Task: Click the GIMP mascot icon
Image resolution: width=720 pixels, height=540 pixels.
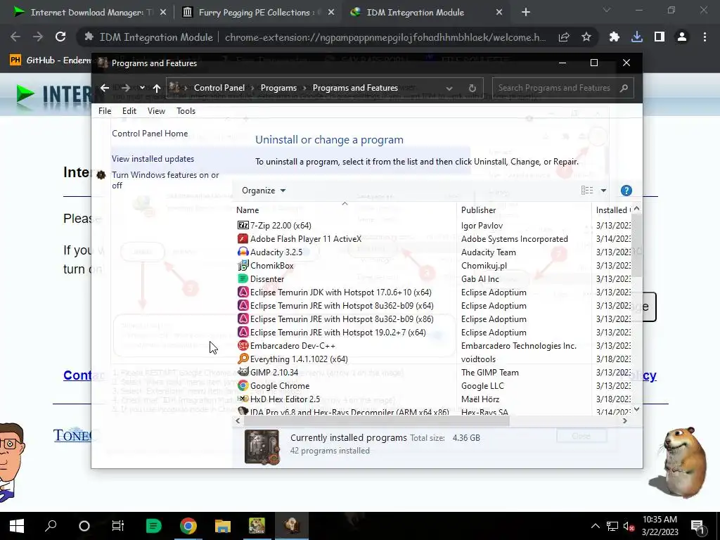Action: (x=243, y=372)
